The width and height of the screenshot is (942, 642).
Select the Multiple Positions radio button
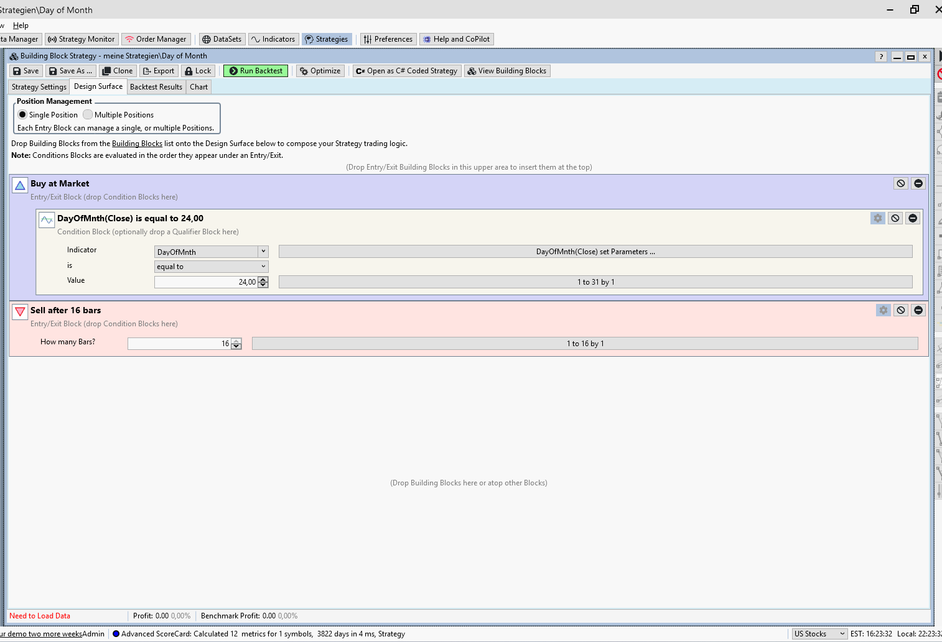(x=88, y=115)
